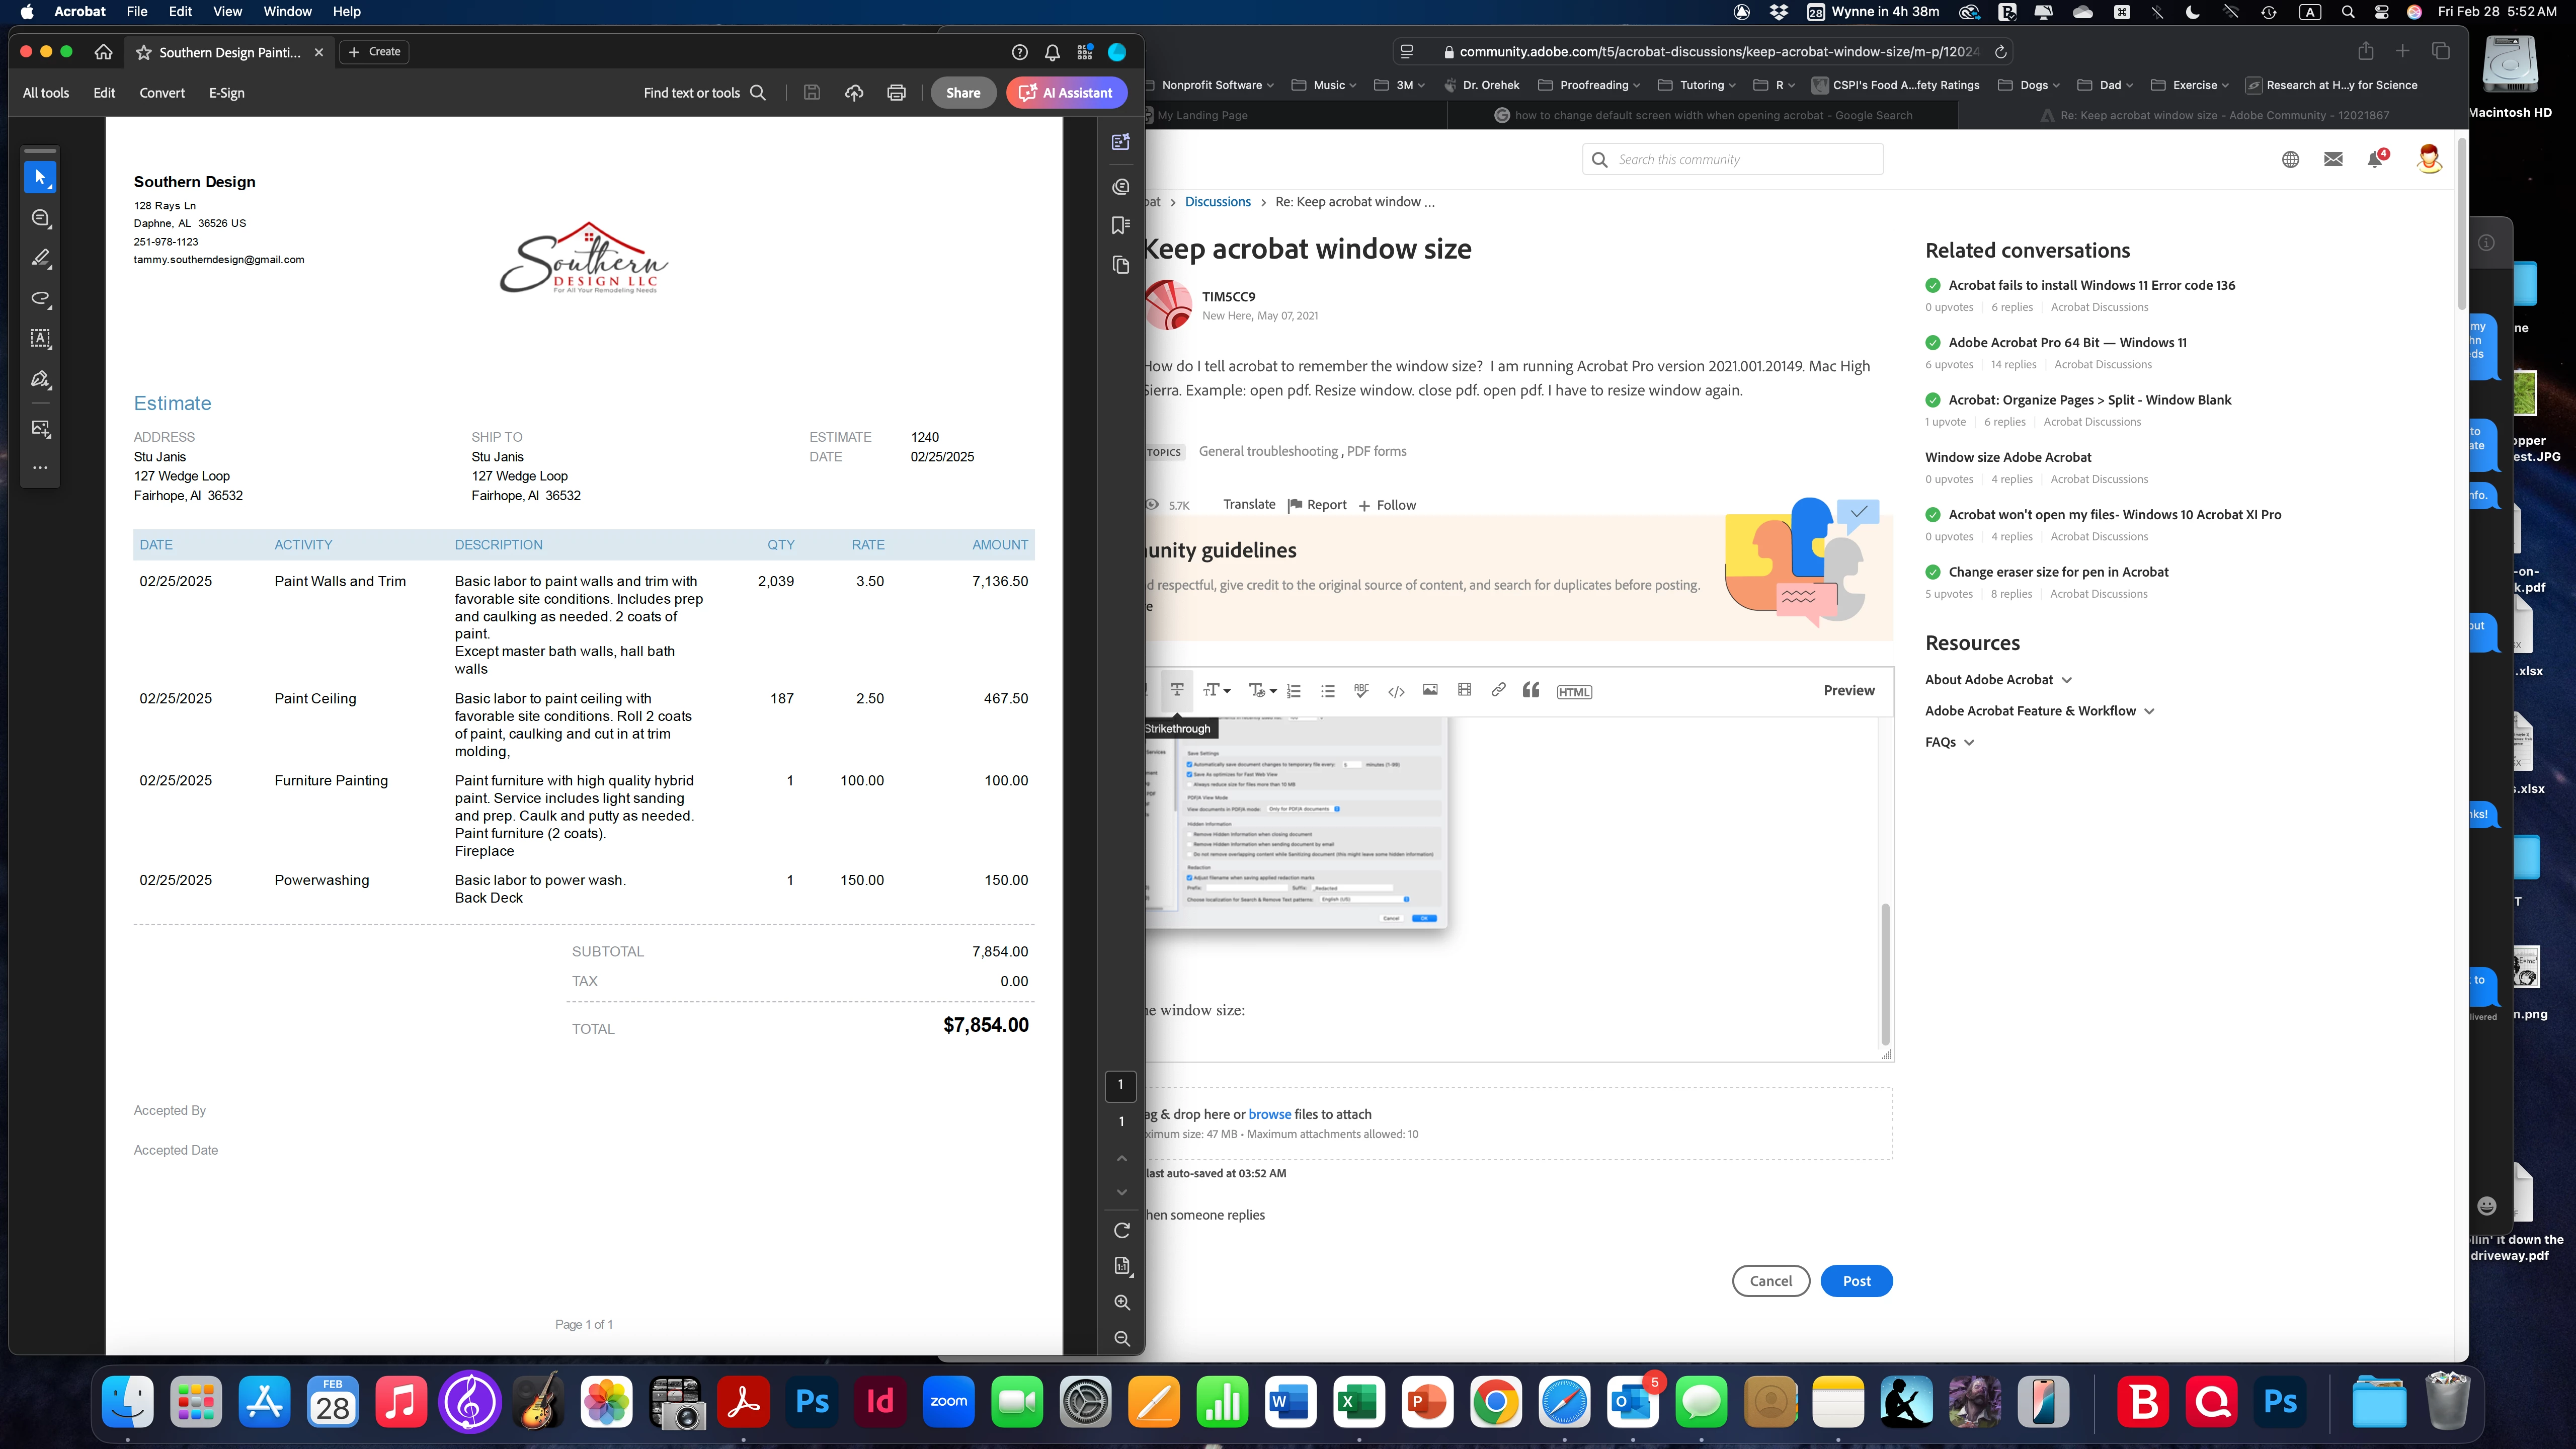This screenshot has width=2576, height=1449.
Task: Toggle the HTML source view button
Action: tap(1574, 692)
